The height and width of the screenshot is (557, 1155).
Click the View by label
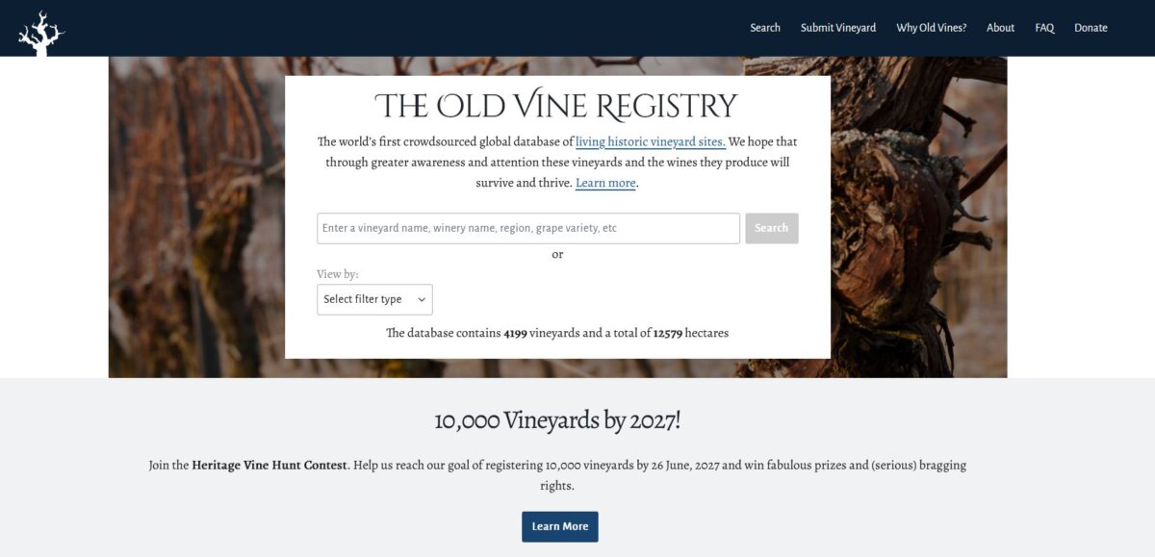(338, 274)
